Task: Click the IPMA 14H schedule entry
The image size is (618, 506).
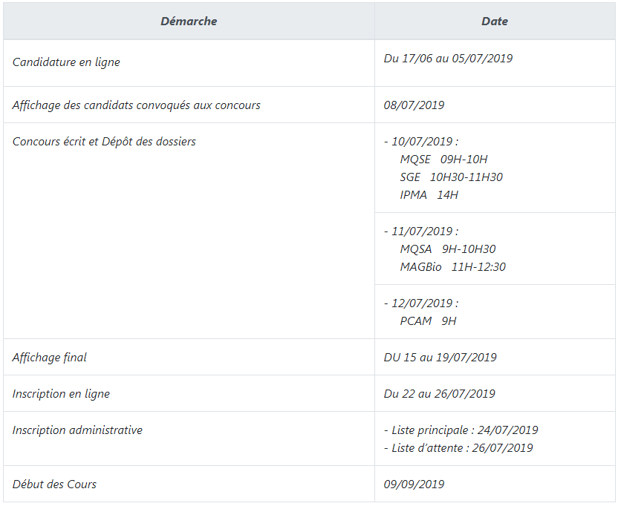Action: pos(429,194)
